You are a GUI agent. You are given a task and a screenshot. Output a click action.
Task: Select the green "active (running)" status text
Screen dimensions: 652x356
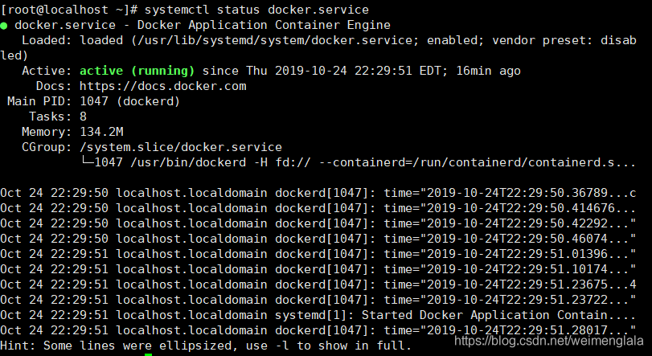point(139,71)
